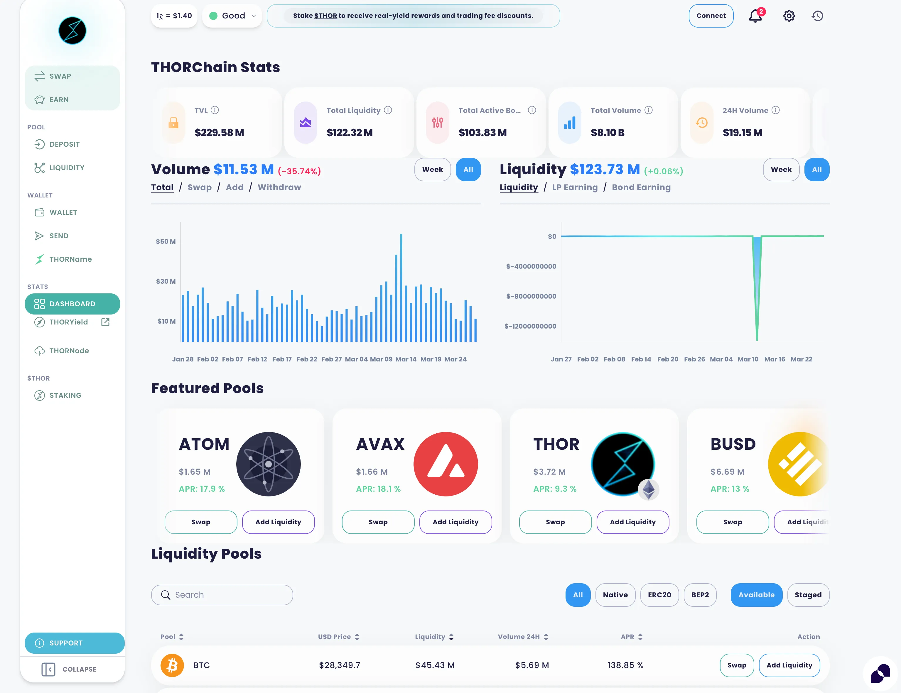901x693 pixels.
Task: Filter pools by ERC20
Action: 659,595
